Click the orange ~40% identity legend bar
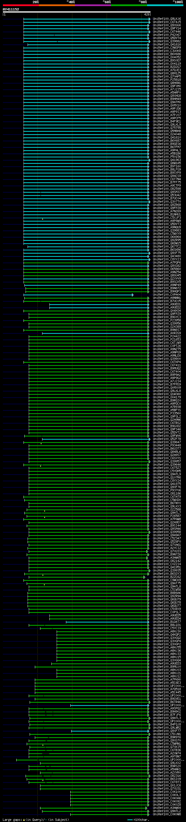186x822 pixels. click(x=57, y=5)
